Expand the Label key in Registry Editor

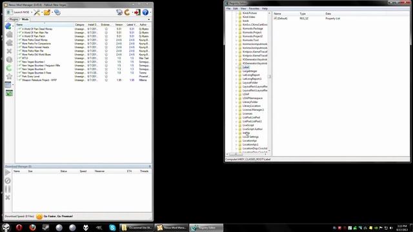click(236, 67)
